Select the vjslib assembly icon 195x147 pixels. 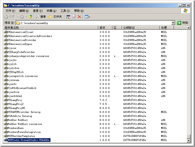coord(6,64)
